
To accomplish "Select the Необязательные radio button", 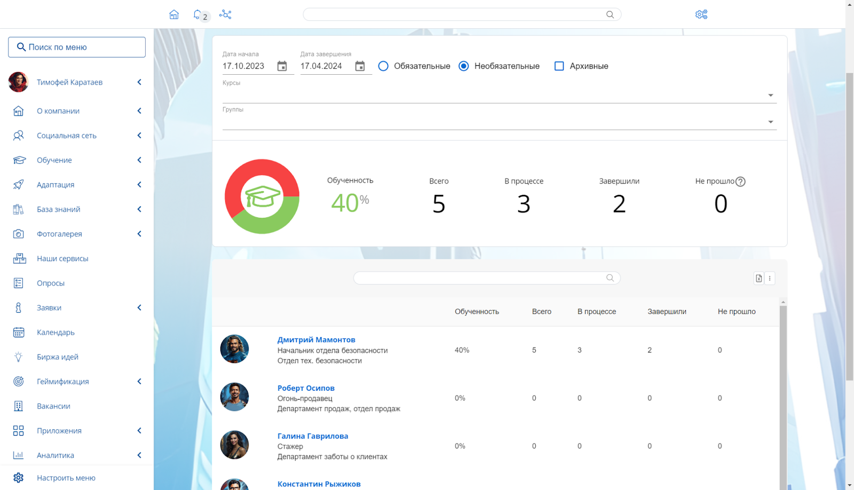I will coord(464,66).
